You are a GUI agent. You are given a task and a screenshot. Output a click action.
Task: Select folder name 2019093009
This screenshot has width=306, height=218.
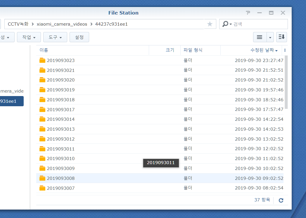[x=61, y=168]
